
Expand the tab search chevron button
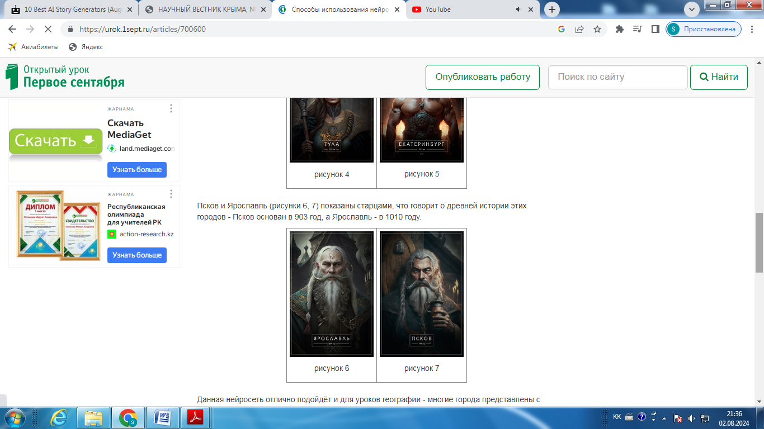(x=692, y=9)
